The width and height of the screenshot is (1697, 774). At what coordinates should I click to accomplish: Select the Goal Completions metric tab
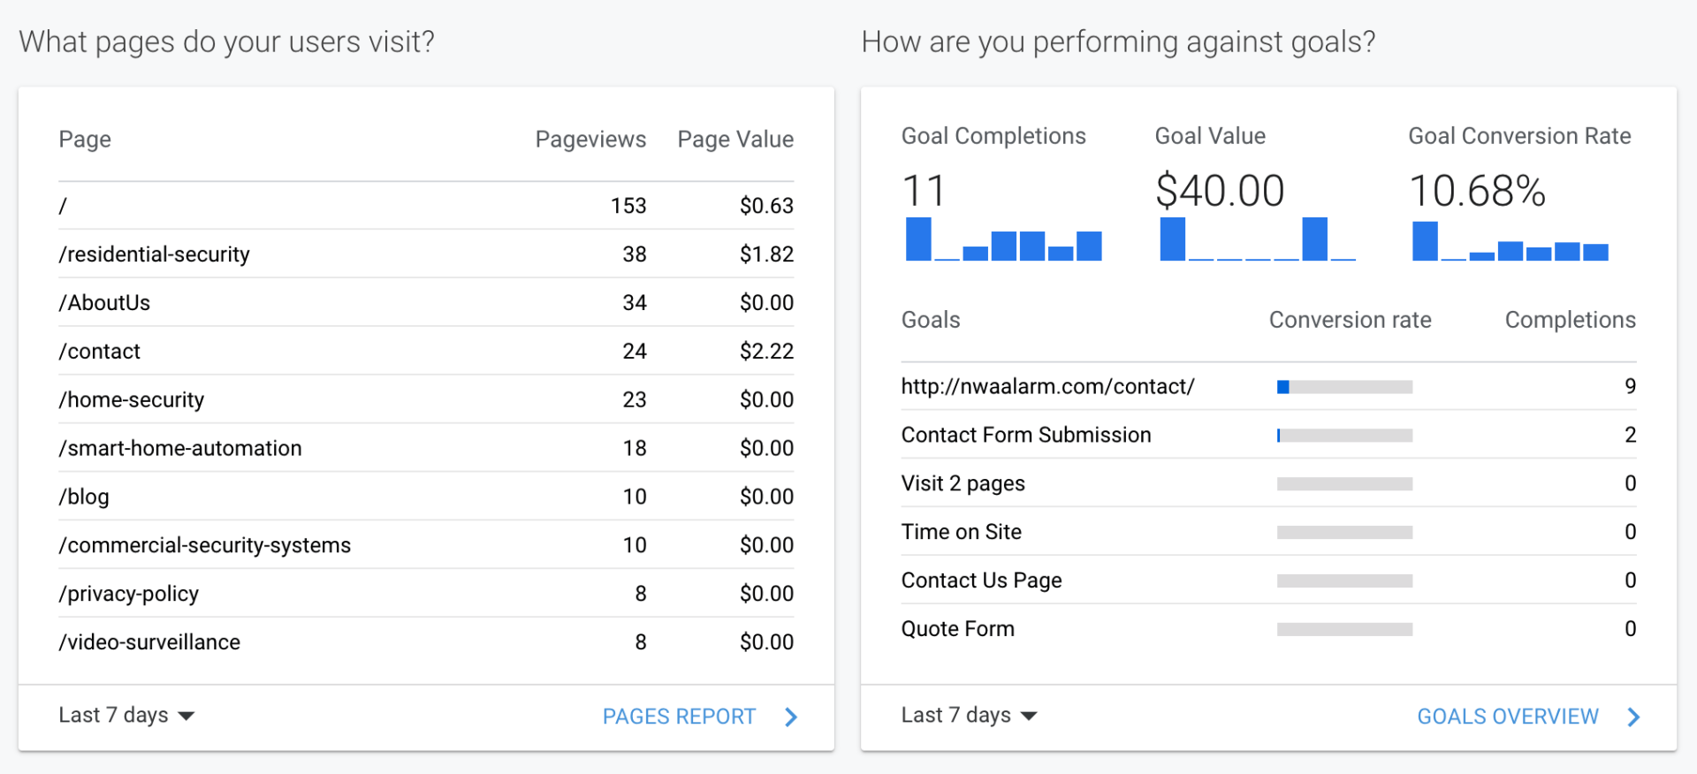(x=993, y=136)
